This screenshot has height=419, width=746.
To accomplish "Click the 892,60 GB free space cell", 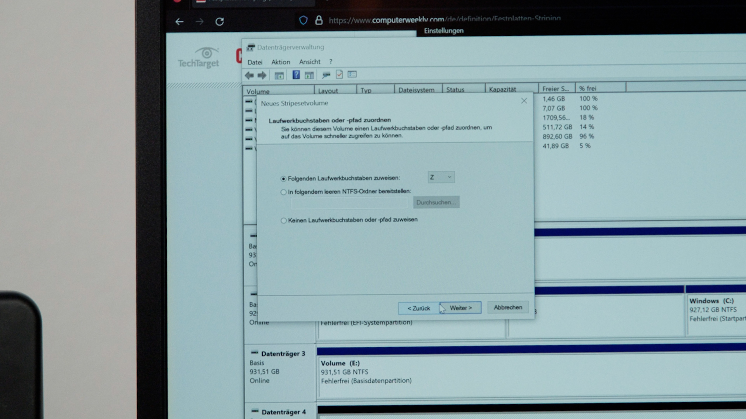I will (557, 137).
